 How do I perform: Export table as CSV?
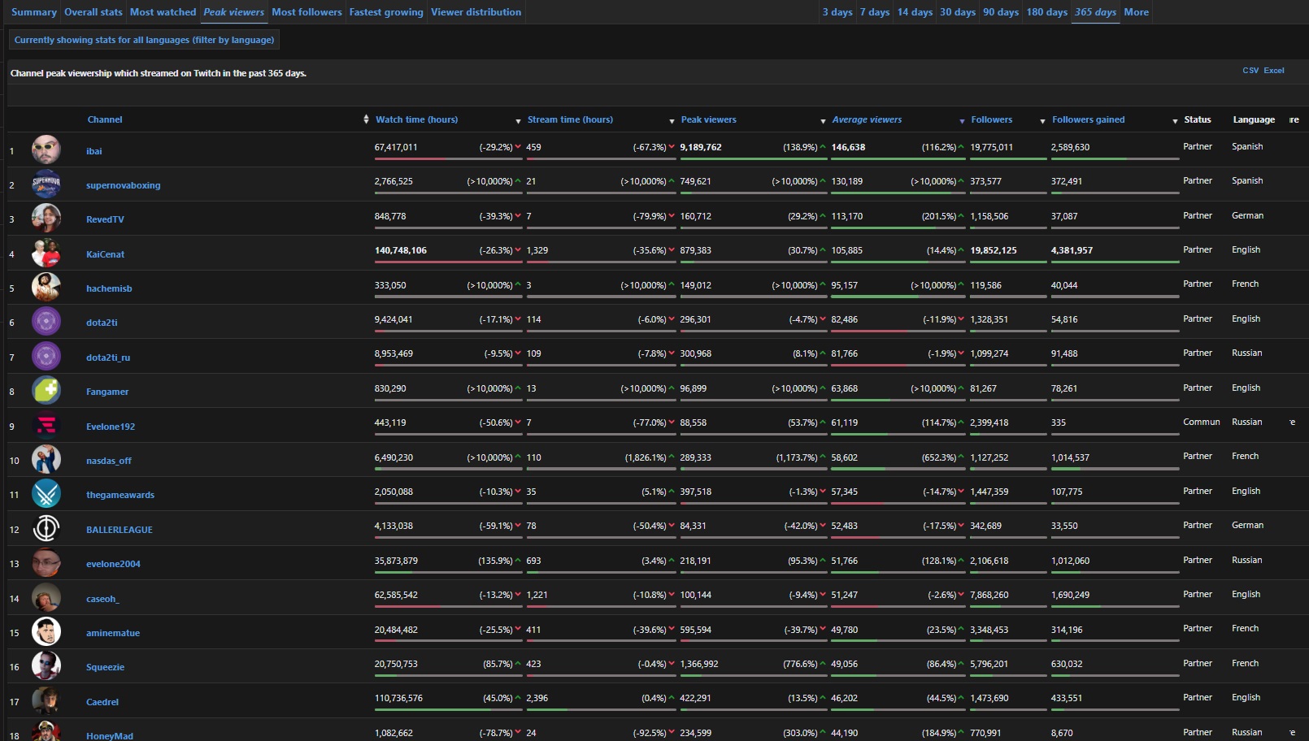pos(1250,71)
